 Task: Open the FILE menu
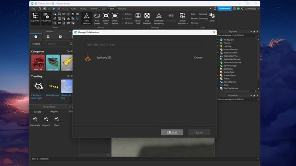tap(33, 9)
